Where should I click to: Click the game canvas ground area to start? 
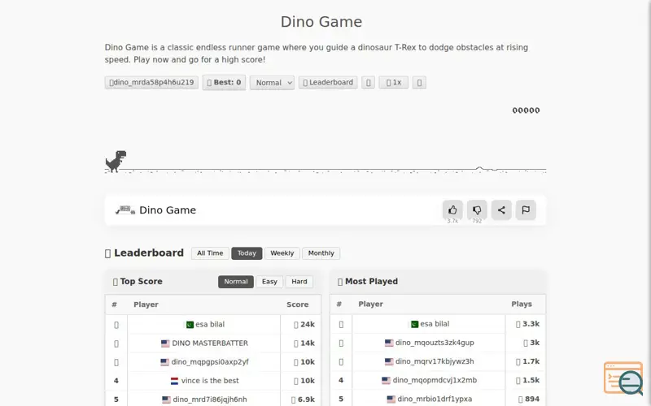click(x=325, y=170)
